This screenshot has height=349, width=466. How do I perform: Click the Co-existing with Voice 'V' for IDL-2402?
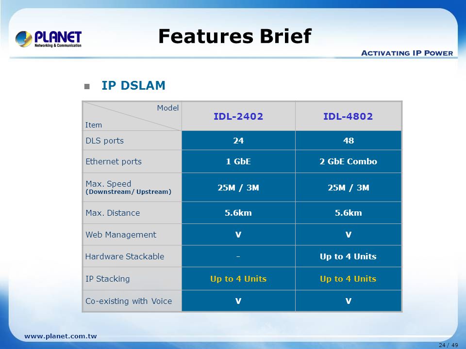click(238, 301)
